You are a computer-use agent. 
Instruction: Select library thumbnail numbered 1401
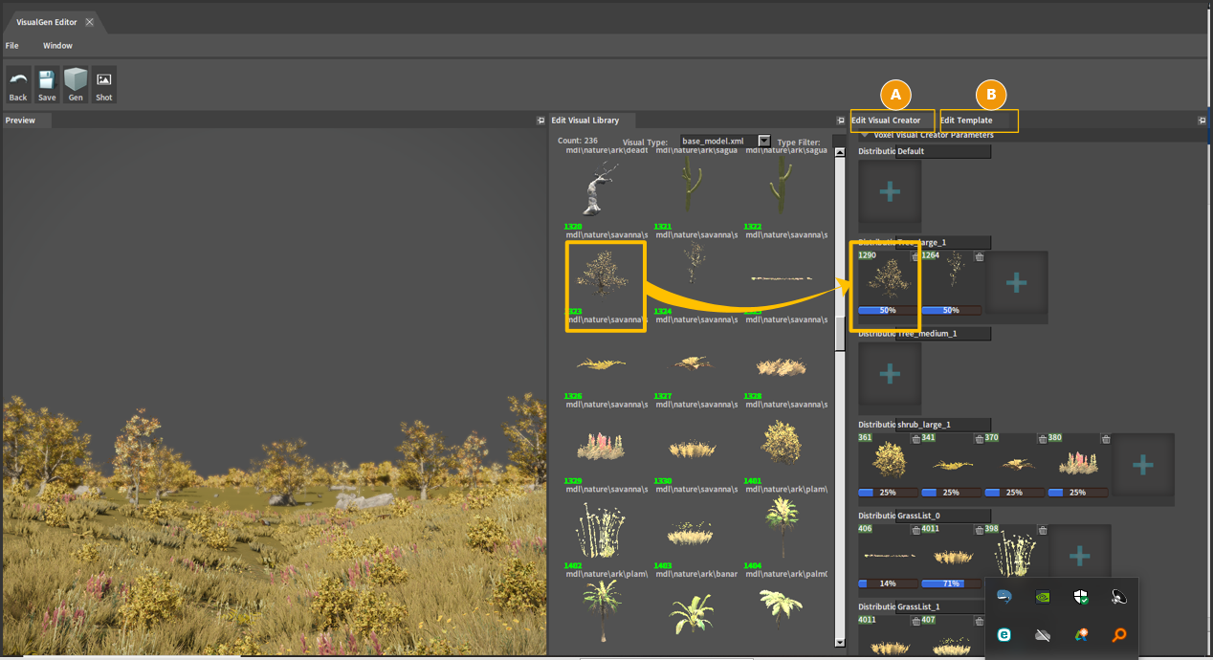click(x=783, y=442)
